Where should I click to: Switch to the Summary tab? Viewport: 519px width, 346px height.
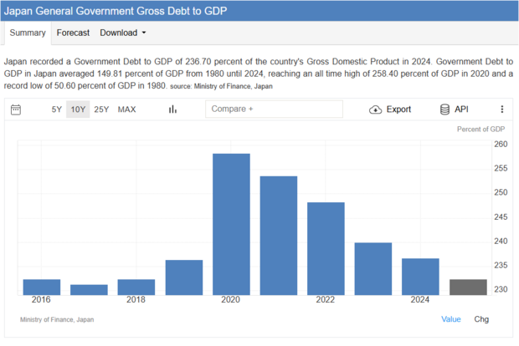[28, 33]
